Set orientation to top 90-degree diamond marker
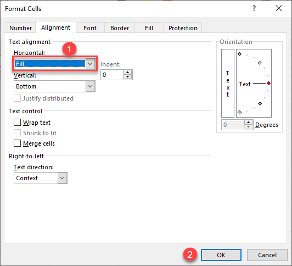Image resolution: width=292 pixels, height=266 pixels. click(x=240, y=54)
